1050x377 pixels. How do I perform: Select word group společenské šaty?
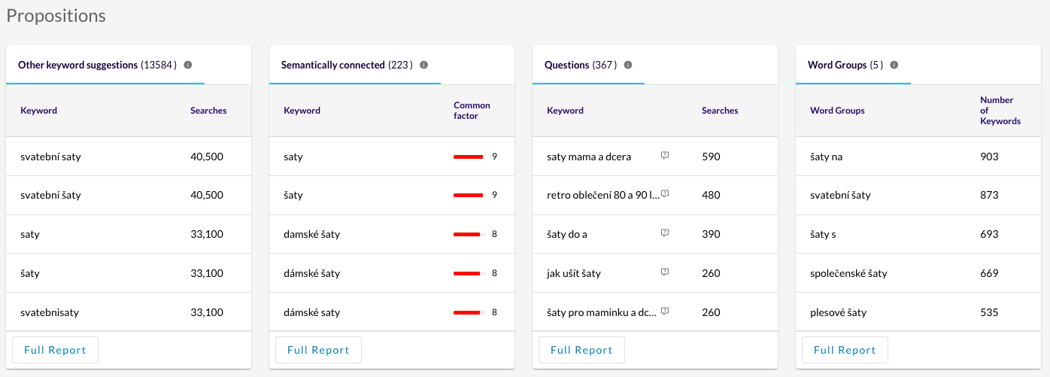pyautogui.click(x=848, y=273)
